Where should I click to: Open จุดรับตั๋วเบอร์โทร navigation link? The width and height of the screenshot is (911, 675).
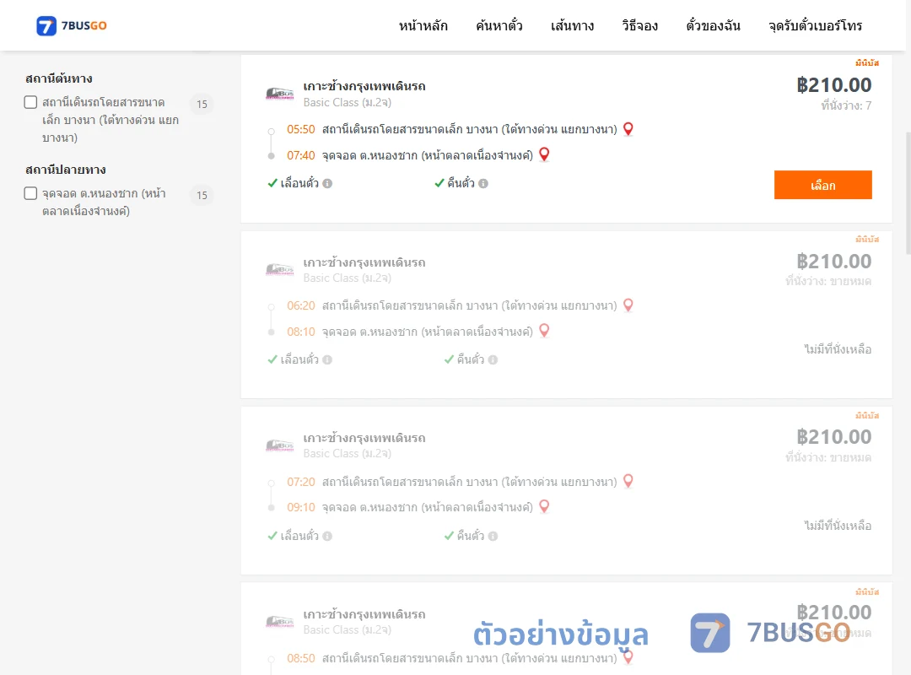click(815, 25)
